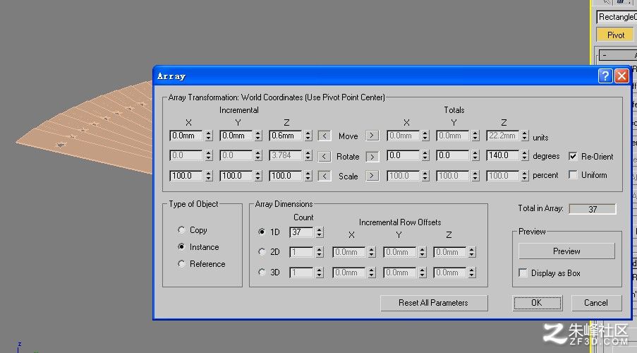The width and height of the screenshot is (637, 353).
Task: Select the 3D array dimension option
Action: click(262, 272)
